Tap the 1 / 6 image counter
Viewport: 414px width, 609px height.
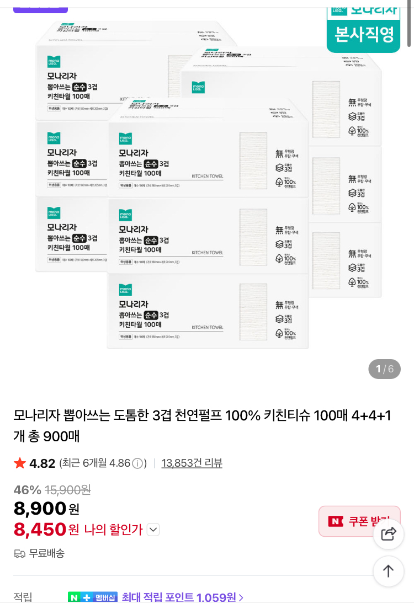pyautogui.click(x=384, y=369)
